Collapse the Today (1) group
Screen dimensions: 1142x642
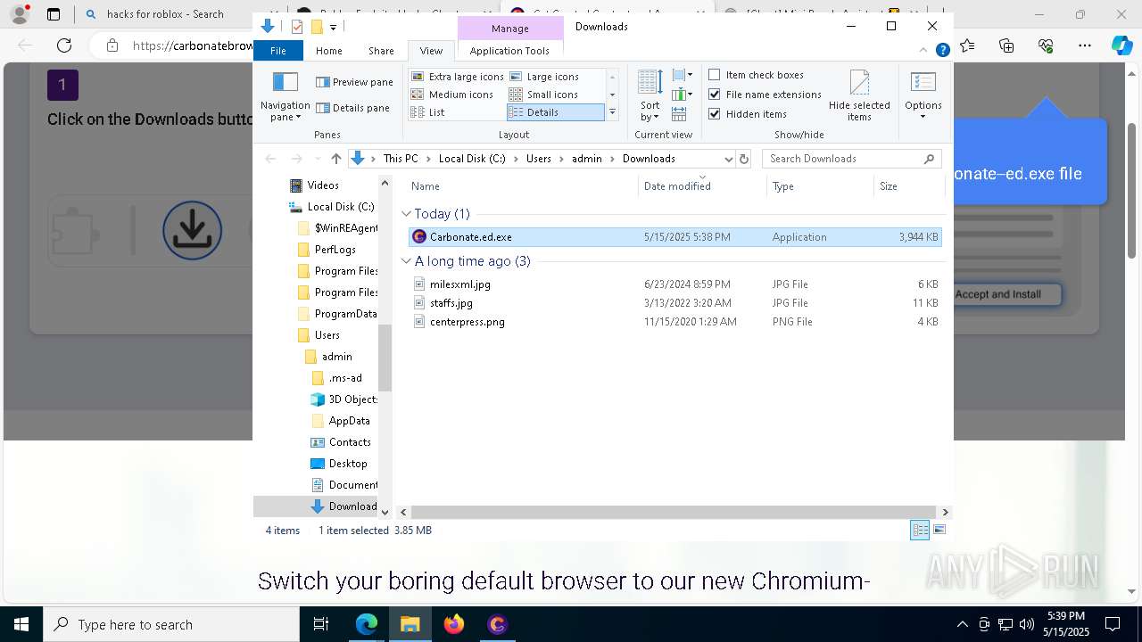(407, 214)
